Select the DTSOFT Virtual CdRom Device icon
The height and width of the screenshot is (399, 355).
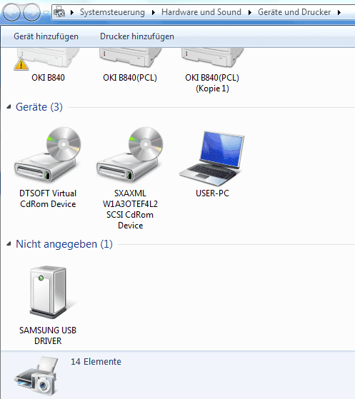48,154
